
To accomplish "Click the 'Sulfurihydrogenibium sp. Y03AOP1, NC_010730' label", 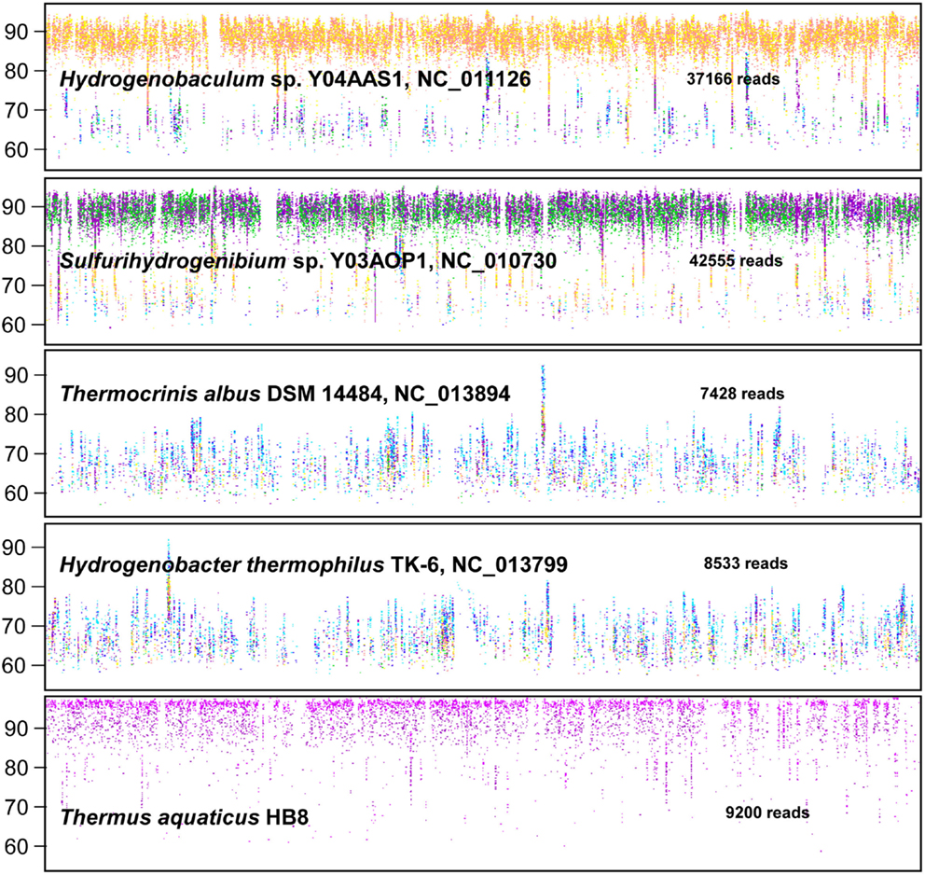I will click(308, 260).
